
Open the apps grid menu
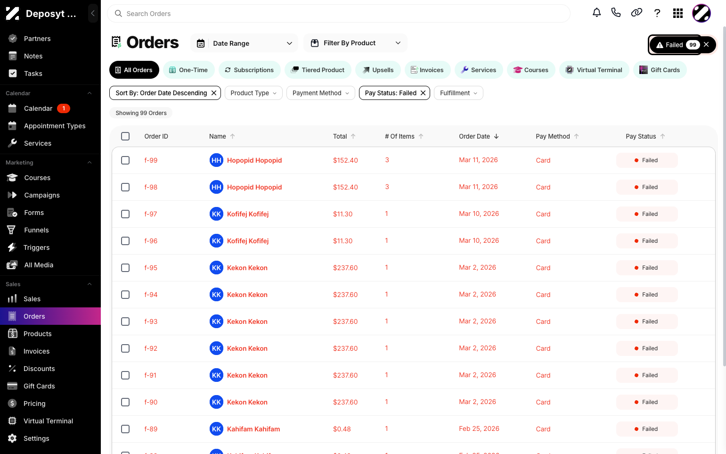(x=678, y=13)
